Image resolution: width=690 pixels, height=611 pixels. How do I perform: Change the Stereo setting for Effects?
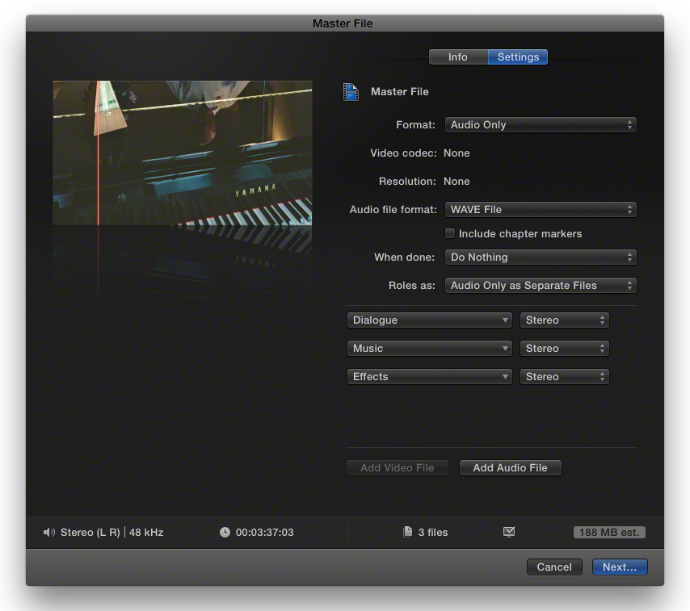click(565, 377)
